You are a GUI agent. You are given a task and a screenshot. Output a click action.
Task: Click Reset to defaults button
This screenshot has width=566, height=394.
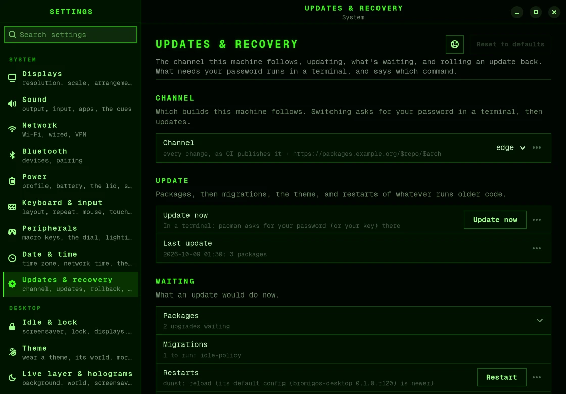[510, 44]
